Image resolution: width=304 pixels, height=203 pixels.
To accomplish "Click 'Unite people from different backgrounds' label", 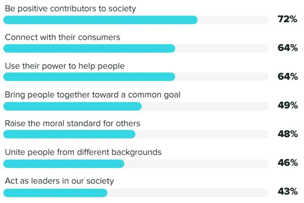I will [83, 152].
